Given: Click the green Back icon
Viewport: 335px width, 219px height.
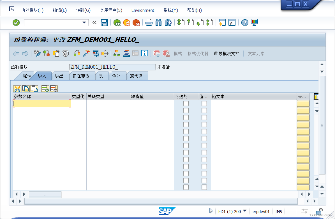Looking at the screenshot, I should pyautogui.click(x=117, y=22).
